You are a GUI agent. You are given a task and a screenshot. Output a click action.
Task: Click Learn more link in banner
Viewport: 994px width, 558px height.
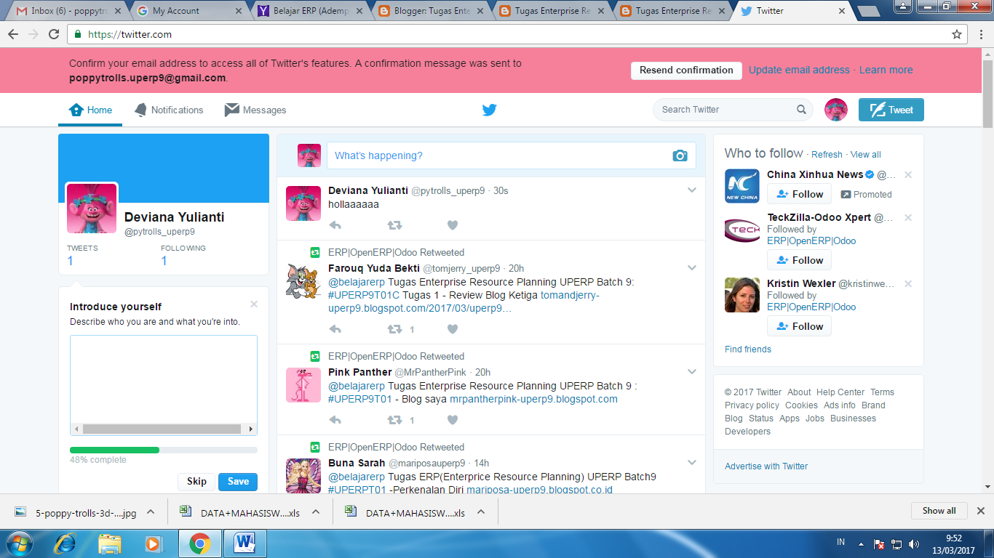point(886,70)
